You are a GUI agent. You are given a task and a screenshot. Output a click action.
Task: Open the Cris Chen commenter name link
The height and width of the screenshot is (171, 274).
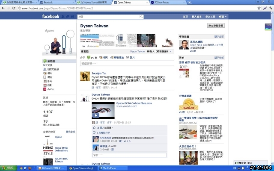pyautogui.click(x=106, y=138)
